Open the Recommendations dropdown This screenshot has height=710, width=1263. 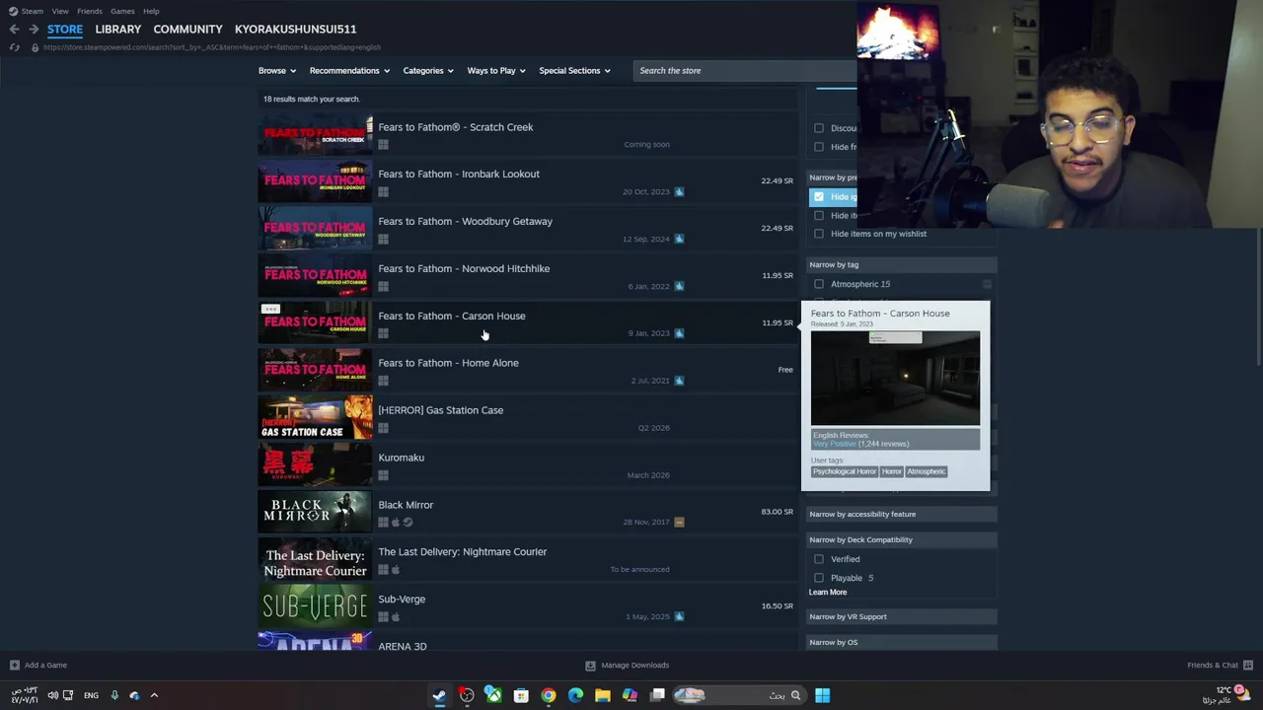pos(349,70)
